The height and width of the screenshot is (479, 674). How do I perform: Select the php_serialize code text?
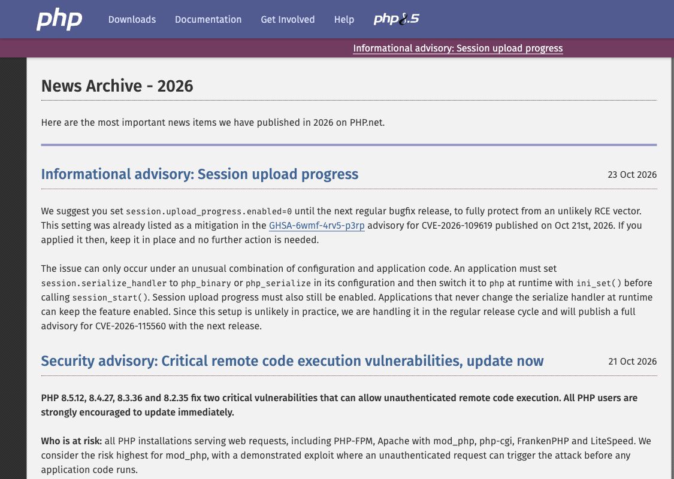(278, 284)
